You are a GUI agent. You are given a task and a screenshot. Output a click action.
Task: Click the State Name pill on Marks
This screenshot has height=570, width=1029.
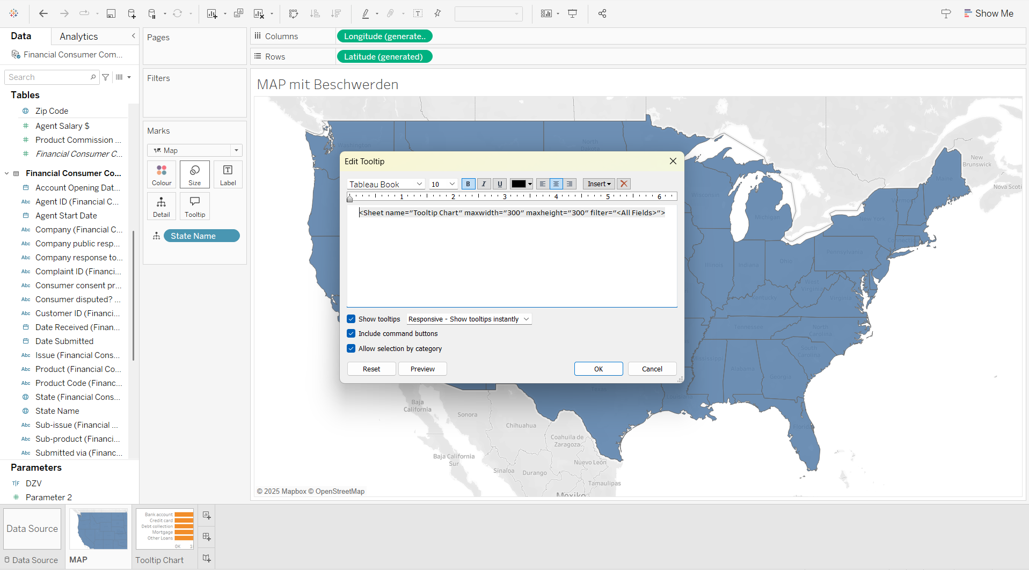[x=202, y=236]
